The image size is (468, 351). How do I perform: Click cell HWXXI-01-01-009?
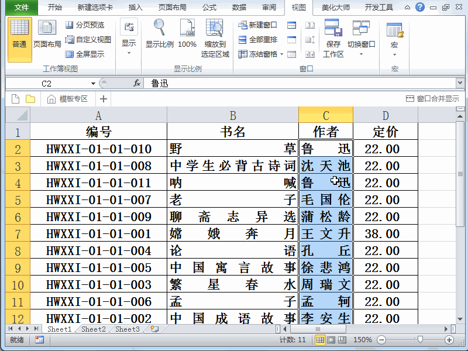pos(98,216)
